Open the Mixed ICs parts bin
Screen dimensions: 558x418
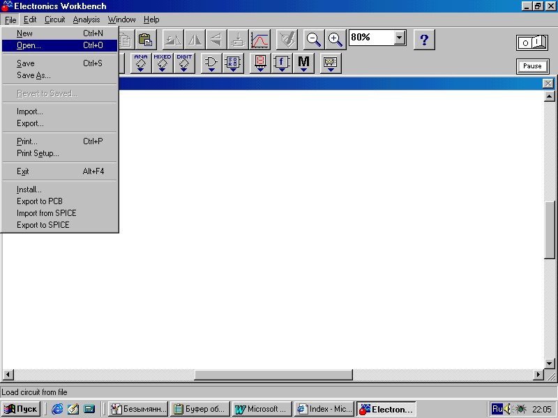[163, 63]
